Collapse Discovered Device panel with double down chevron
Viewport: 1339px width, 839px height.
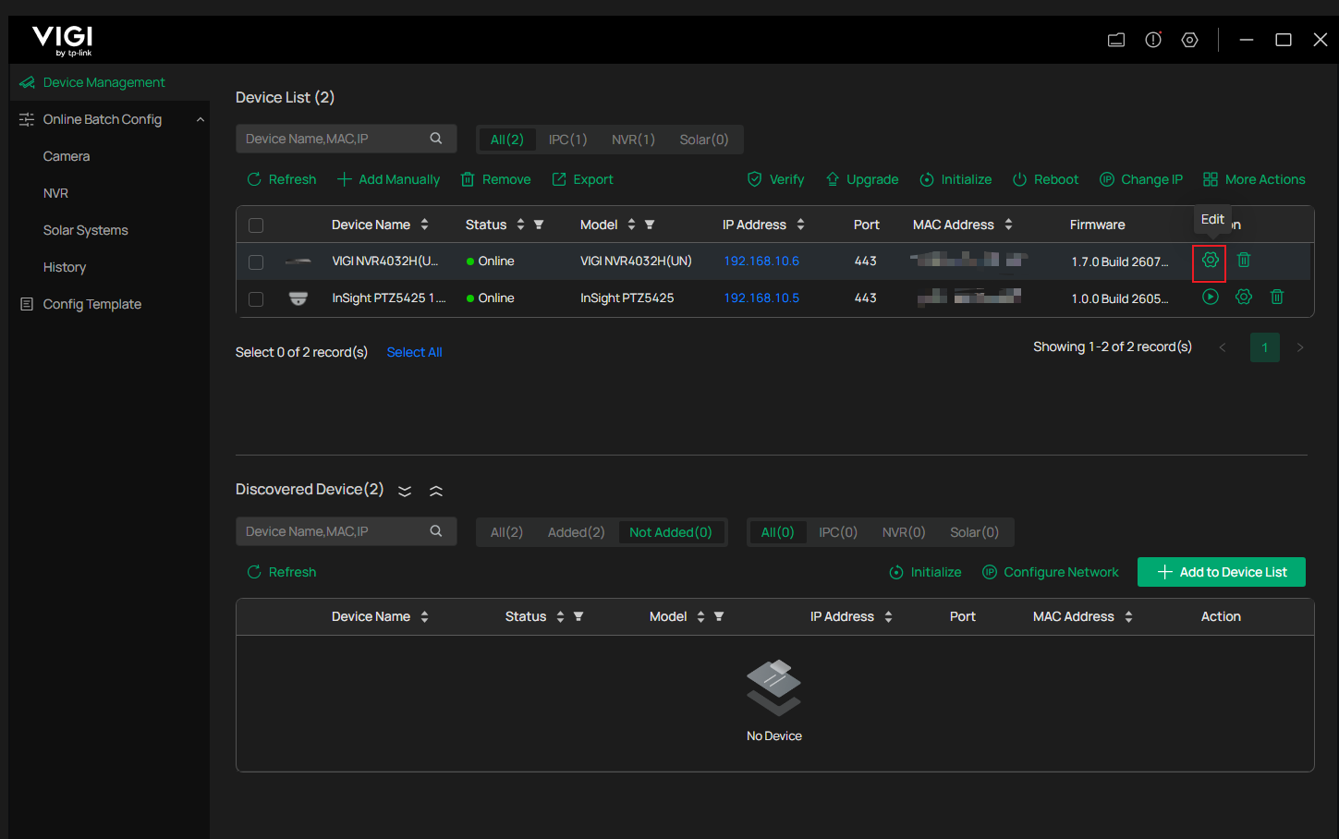(405, 491)
